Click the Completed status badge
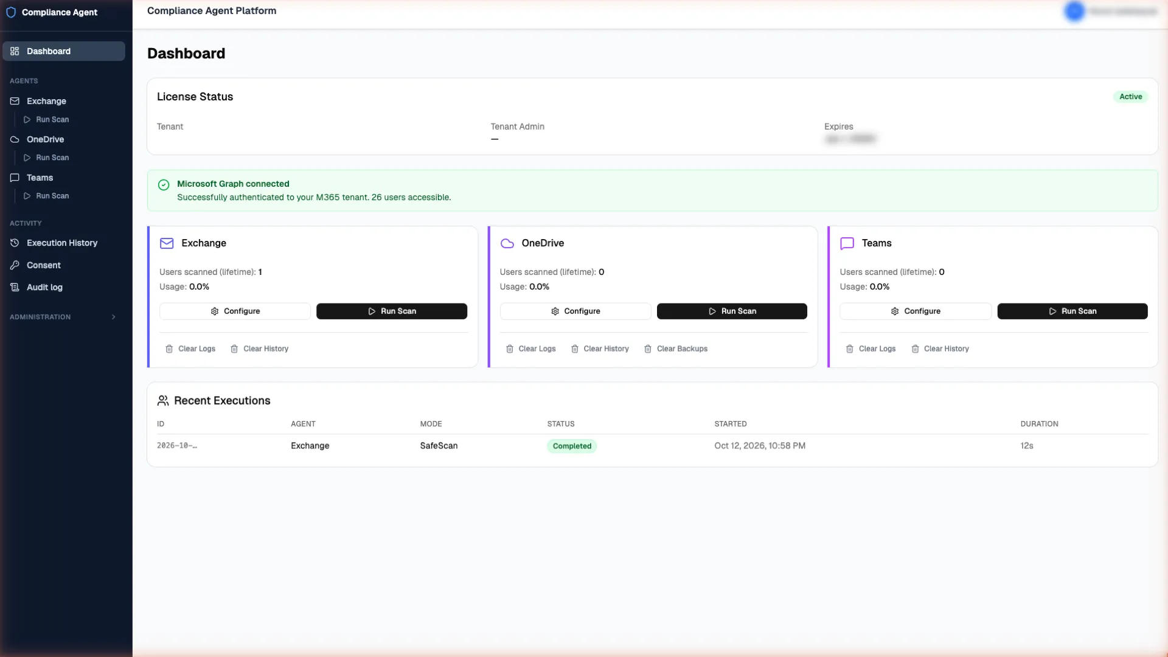The image size is (1168, 657). coord(572,446)
